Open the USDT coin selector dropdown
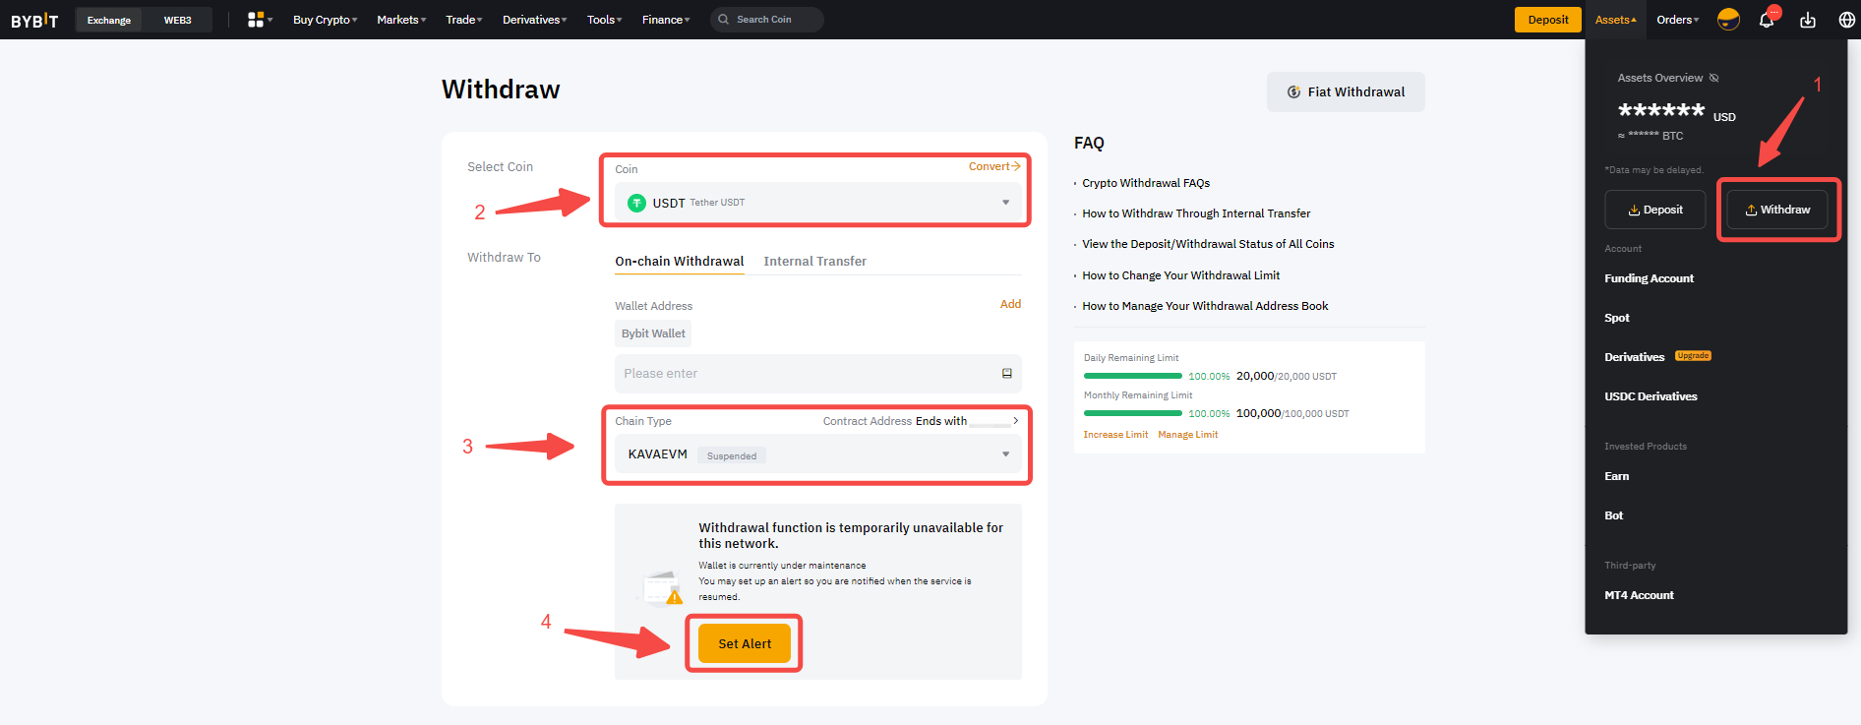1861x725 pixels. [818, 203]
